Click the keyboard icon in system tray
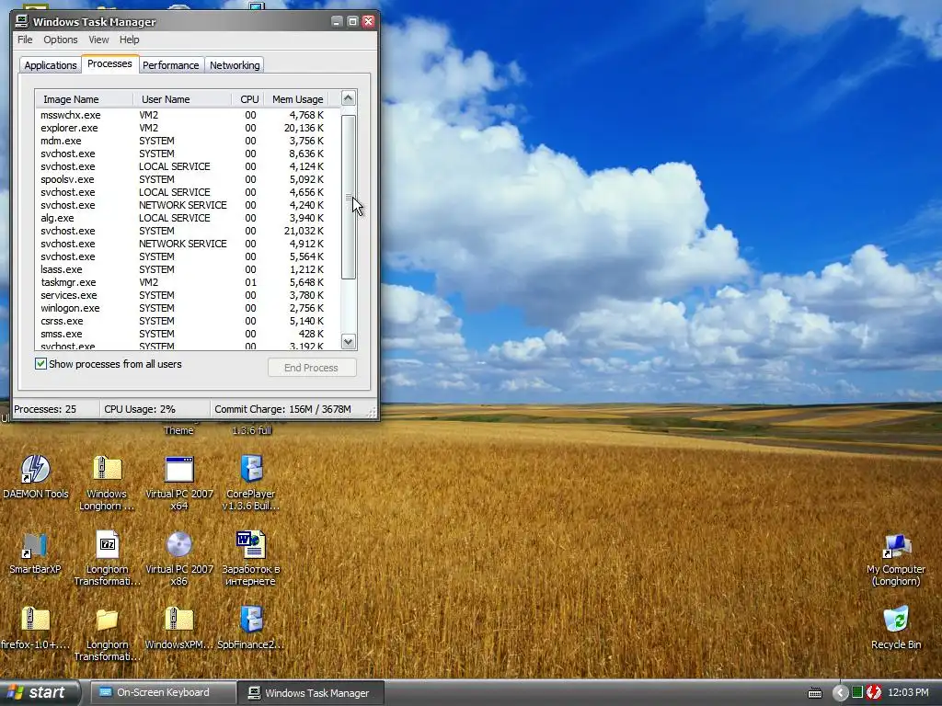942x706 pixels. click(815, 693)
